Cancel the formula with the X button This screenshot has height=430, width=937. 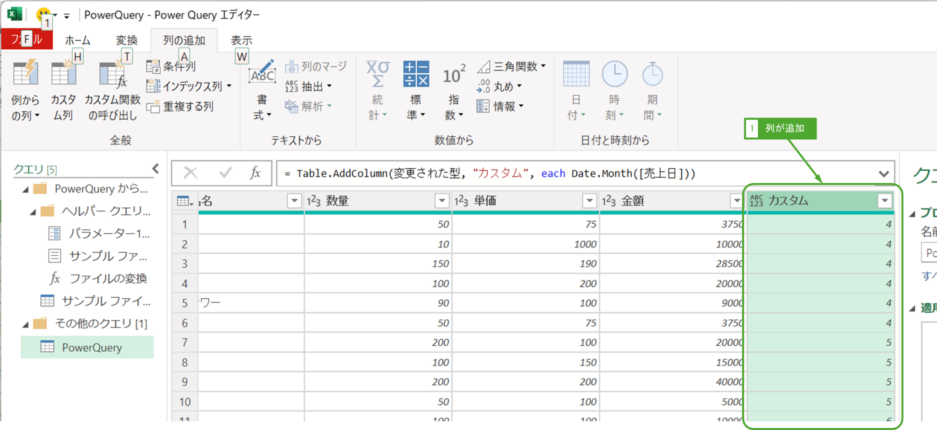coord(191,173)
